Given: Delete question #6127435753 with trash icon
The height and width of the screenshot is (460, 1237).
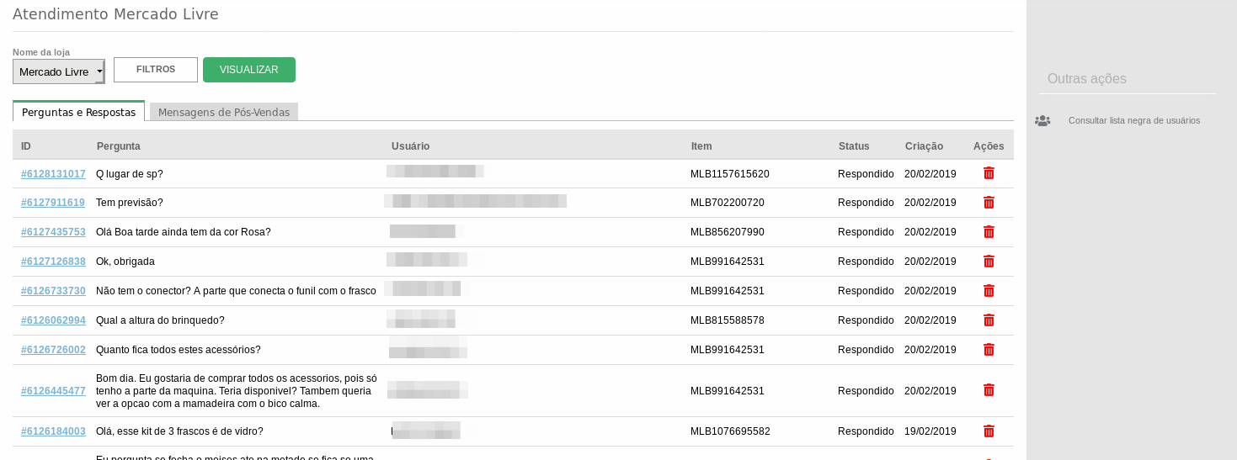Looking at the screenshot, I should 989,232.
